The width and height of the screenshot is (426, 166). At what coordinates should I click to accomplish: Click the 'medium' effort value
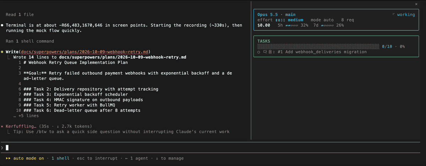click(295, 20)
